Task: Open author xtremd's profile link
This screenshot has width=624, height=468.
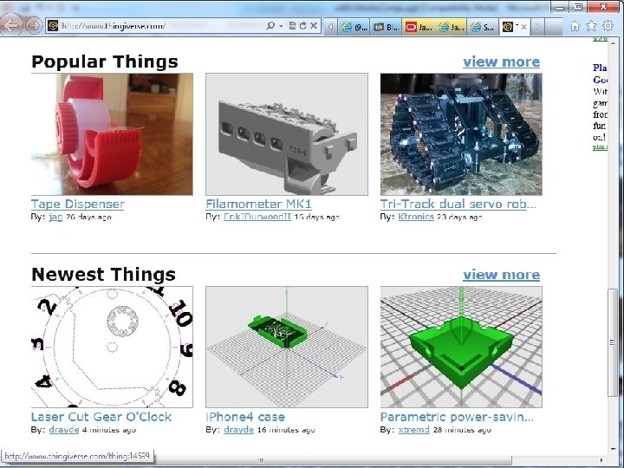Action: [x=414, y=430]
